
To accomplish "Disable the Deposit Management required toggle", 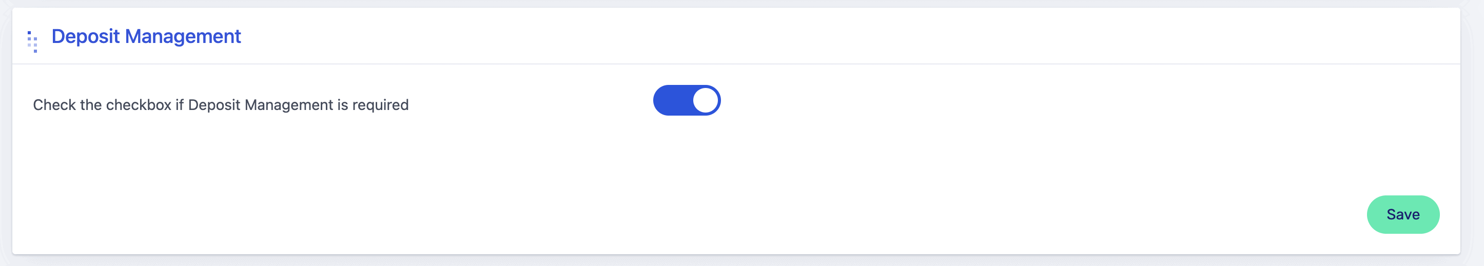I will (x=686, y=101).
